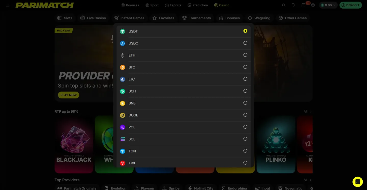Viewport: 367px width, 190px height.
Task: Open the user profile icon
Action: [313, 5]
